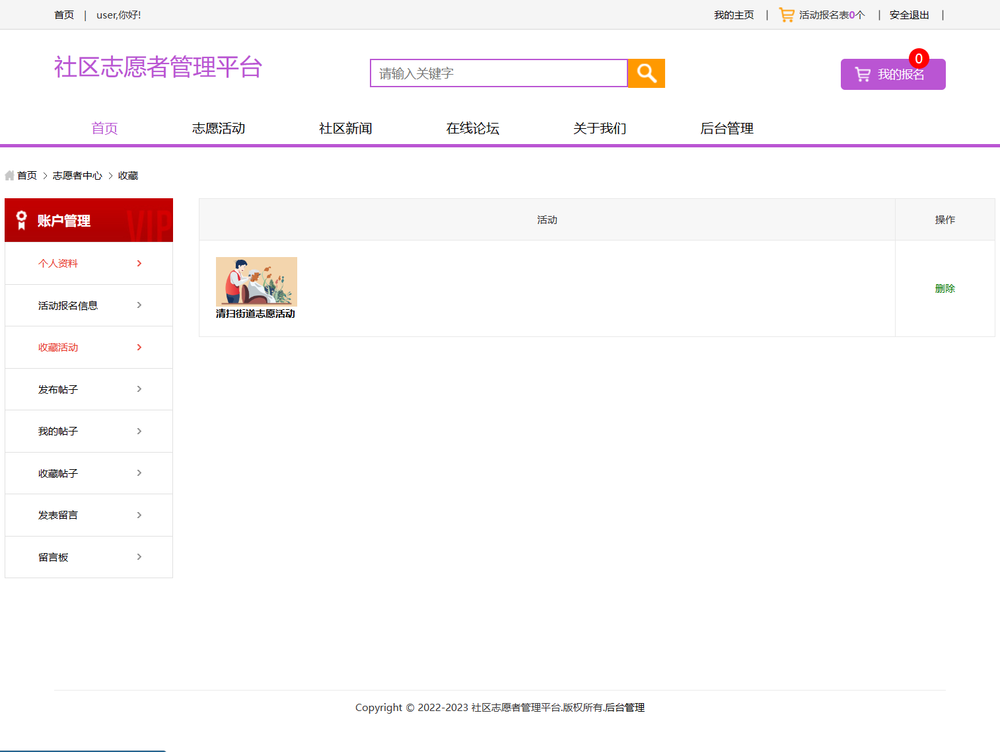Click the logo text 社区志愿者管理平台
The height and width of the screenshot is (752, 1000).
pos(158,67)
